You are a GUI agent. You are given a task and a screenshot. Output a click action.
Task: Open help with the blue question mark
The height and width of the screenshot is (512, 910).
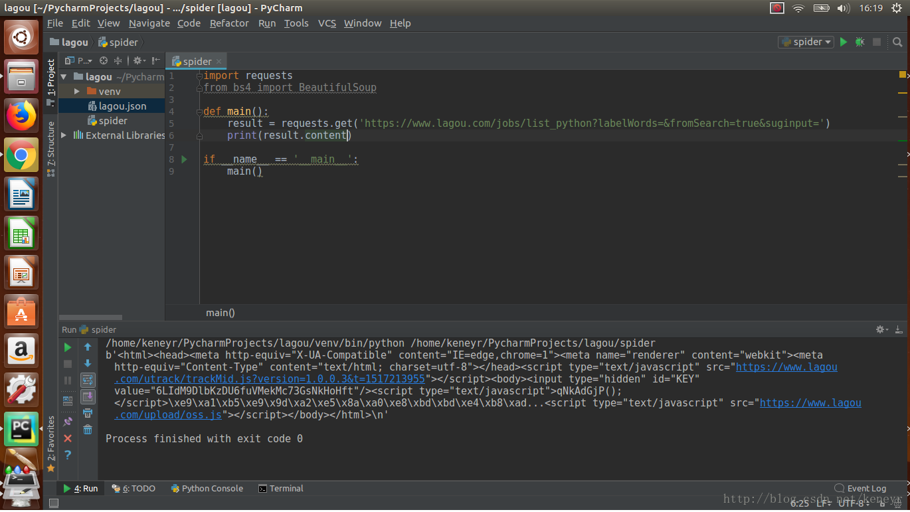(68, 455)
